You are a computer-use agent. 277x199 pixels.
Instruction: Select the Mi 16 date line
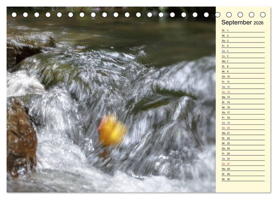click(243, 107)
